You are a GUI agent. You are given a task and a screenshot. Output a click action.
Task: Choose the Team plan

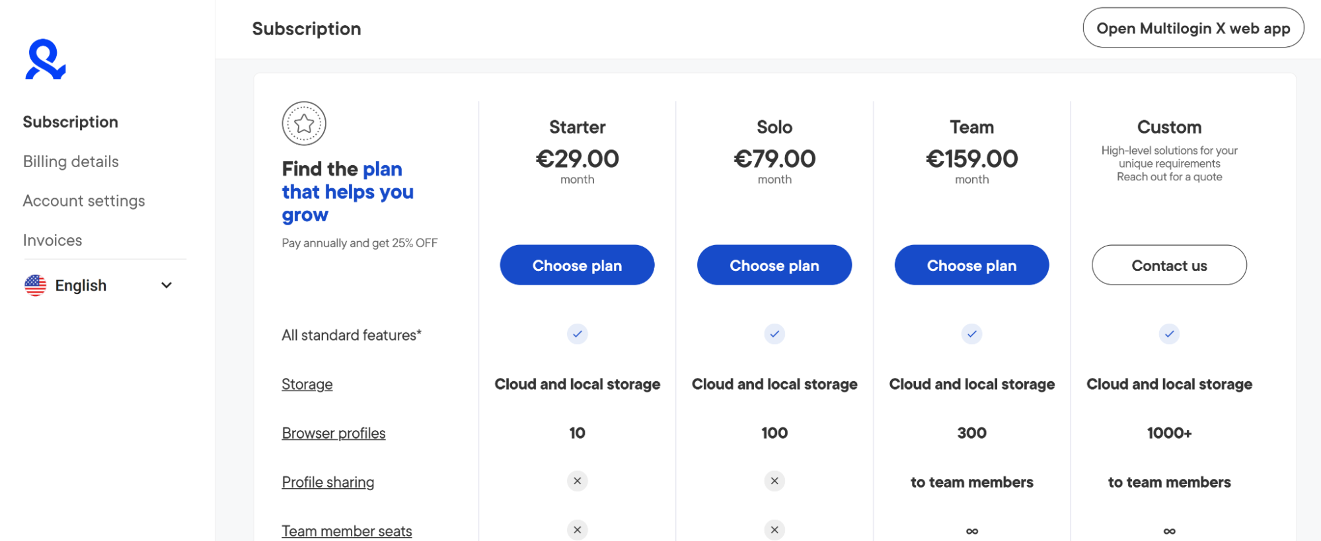pyautogui.click(x=971, y=265)
